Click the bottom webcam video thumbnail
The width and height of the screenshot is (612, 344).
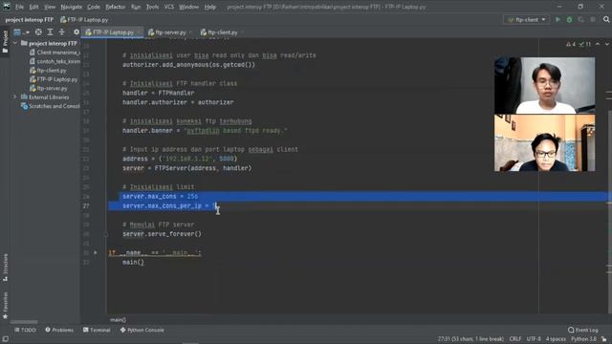click(544, 142)
